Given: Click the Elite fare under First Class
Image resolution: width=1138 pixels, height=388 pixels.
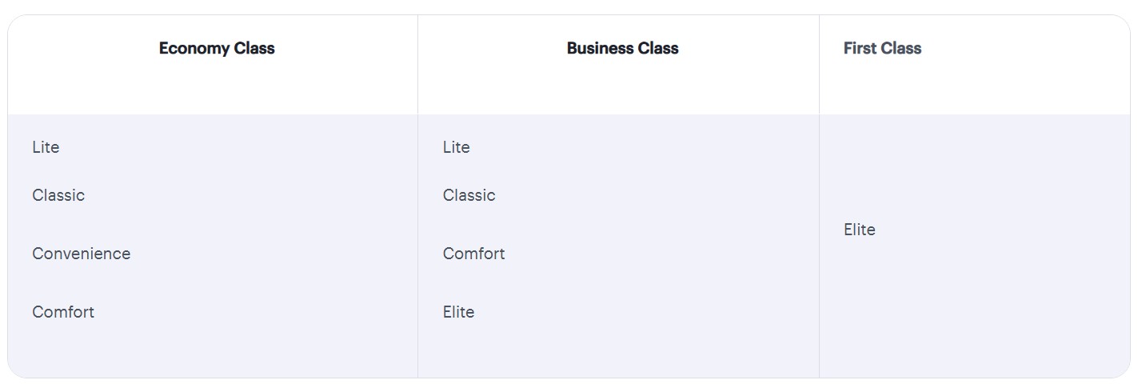Looking at the screenshot, I should click(x=859, y=230).
